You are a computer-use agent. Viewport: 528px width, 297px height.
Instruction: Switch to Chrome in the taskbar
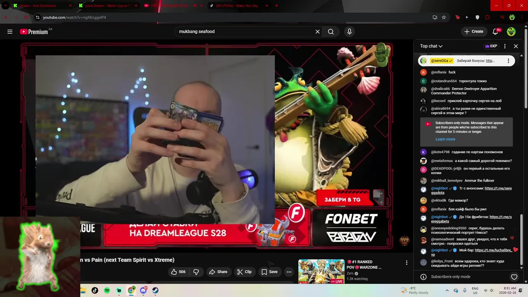[x=131, y=290]
